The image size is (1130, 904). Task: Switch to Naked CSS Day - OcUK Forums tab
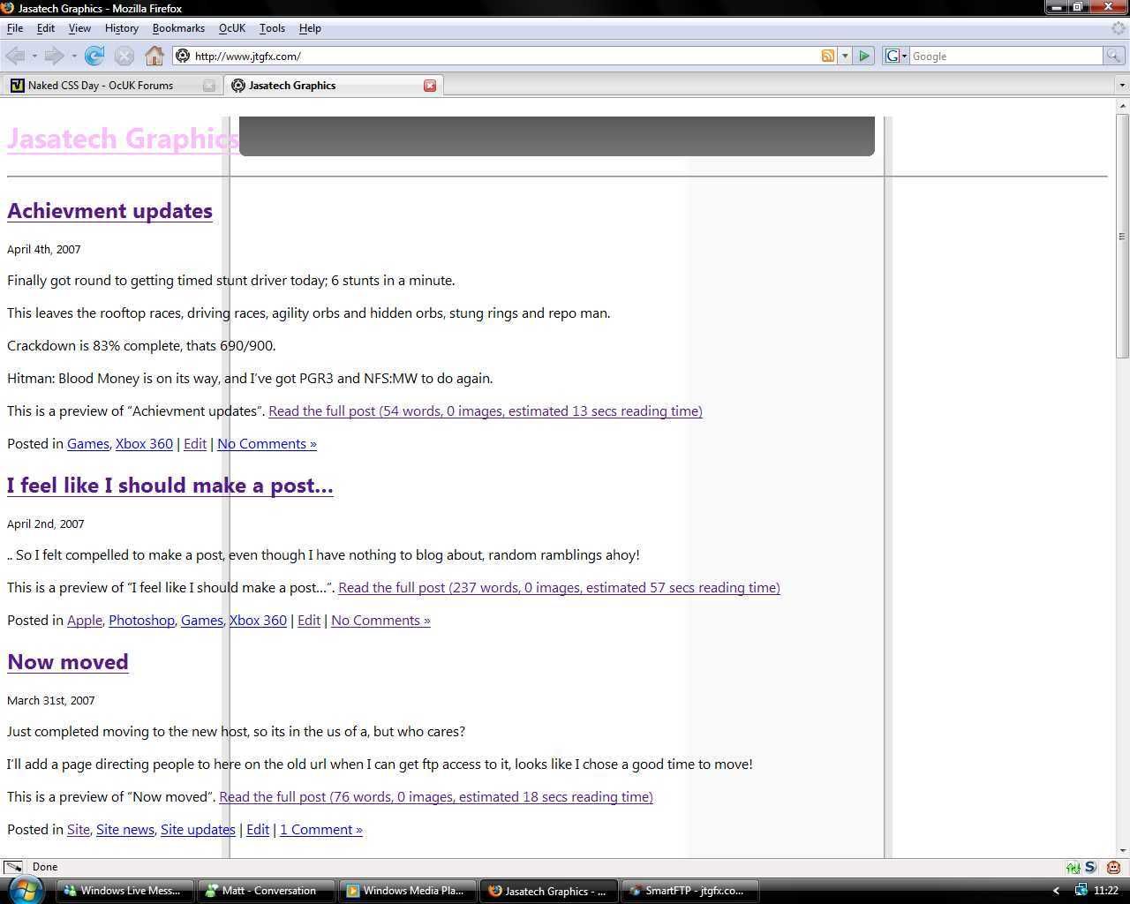(111, 86)
